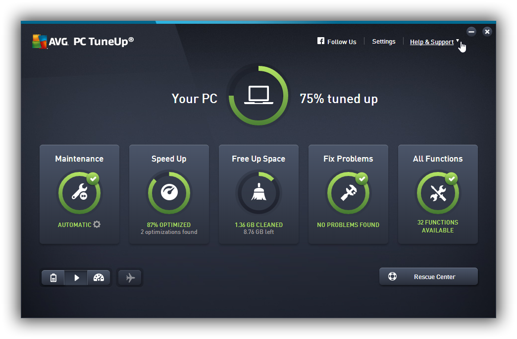Image resolution: width=517 pixels, height=339 pixels.
Task: Click the Rescue Center globe icon
Action: (x=393, y=276)
